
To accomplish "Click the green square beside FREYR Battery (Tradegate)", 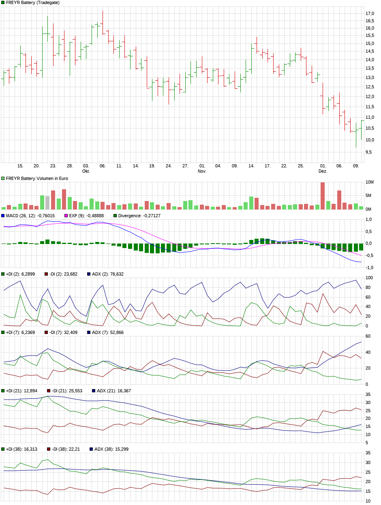I will [x=3, y=2].
